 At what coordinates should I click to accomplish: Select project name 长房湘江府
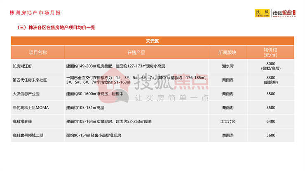click(x=22, y=66)
